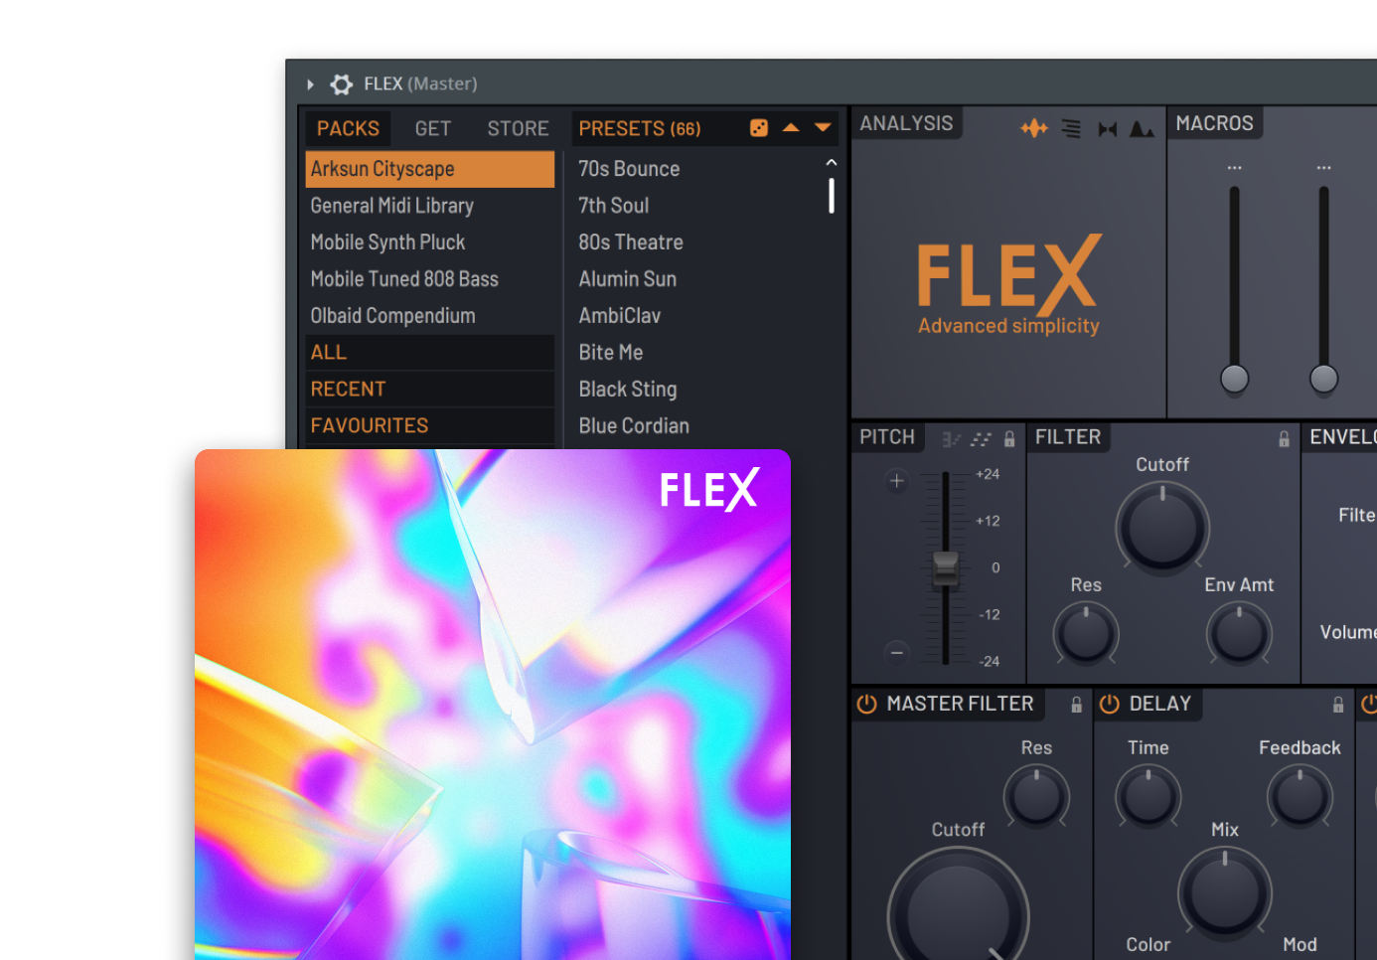This screenshot has height=960, width=1377.
Task: Select the stacked lines analysis view icon
Action: [1071, 128]
